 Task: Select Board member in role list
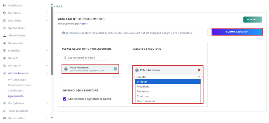click(168, 101)
